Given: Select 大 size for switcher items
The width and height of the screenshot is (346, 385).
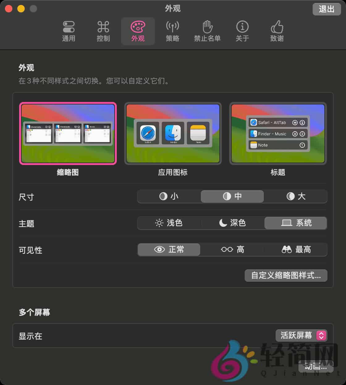Looking at the screenshot, I should (296, 197).
